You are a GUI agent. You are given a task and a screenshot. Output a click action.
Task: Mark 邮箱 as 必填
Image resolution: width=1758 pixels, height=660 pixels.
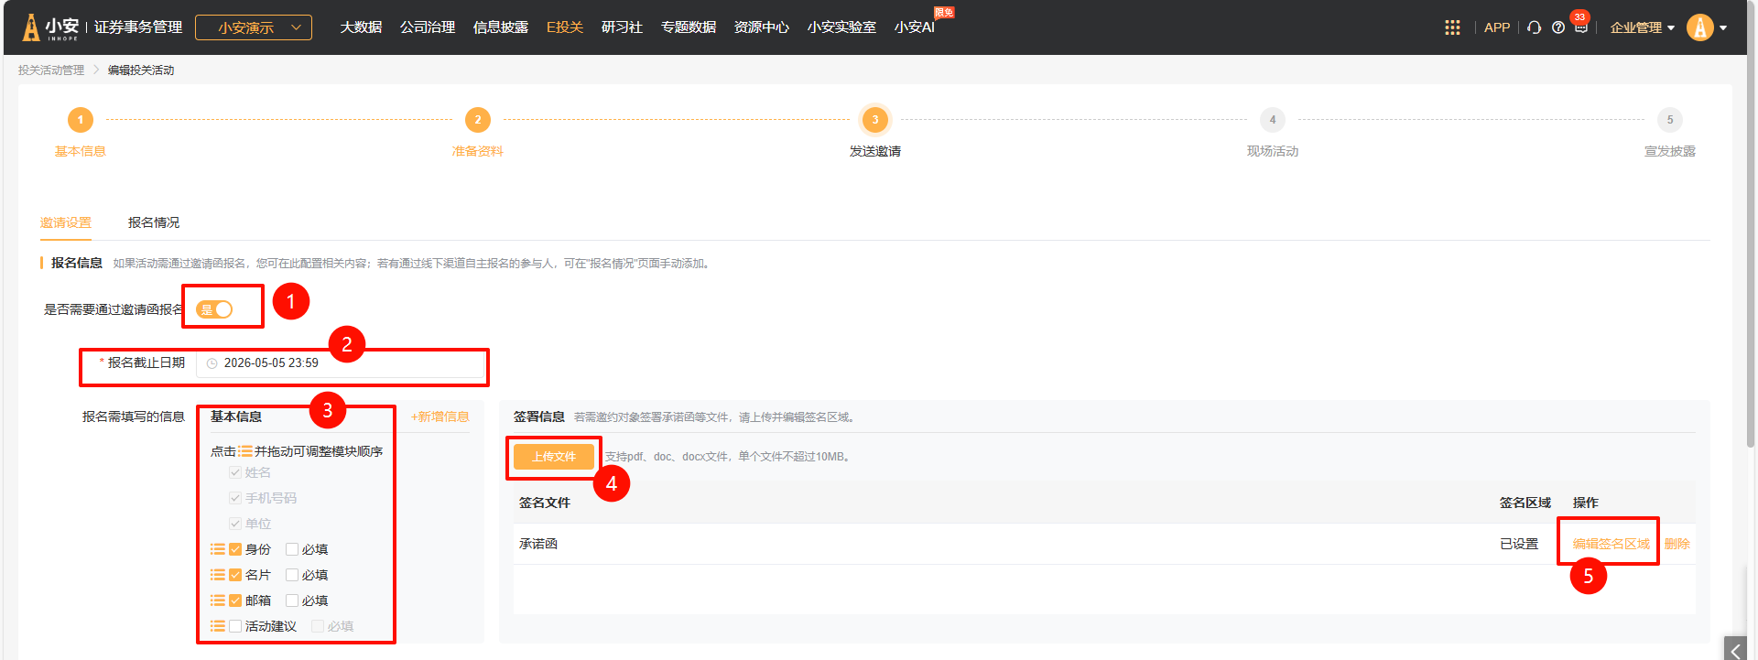coord(292,600)
